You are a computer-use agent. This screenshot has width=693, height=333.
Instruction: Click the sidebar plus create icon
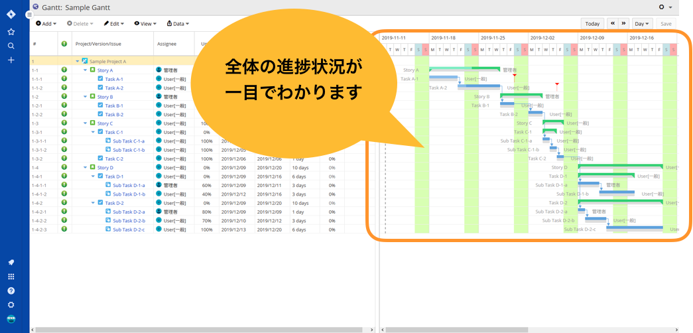coord(11,60)
